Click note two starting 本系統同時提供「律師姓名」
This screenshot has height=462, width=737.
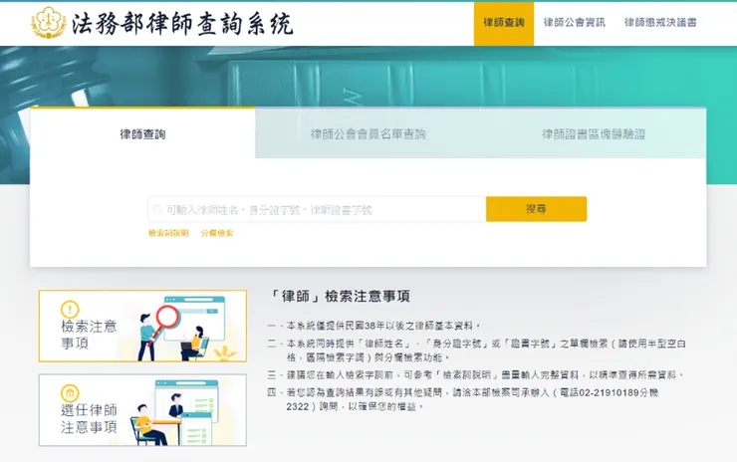[x=476, y=350]
